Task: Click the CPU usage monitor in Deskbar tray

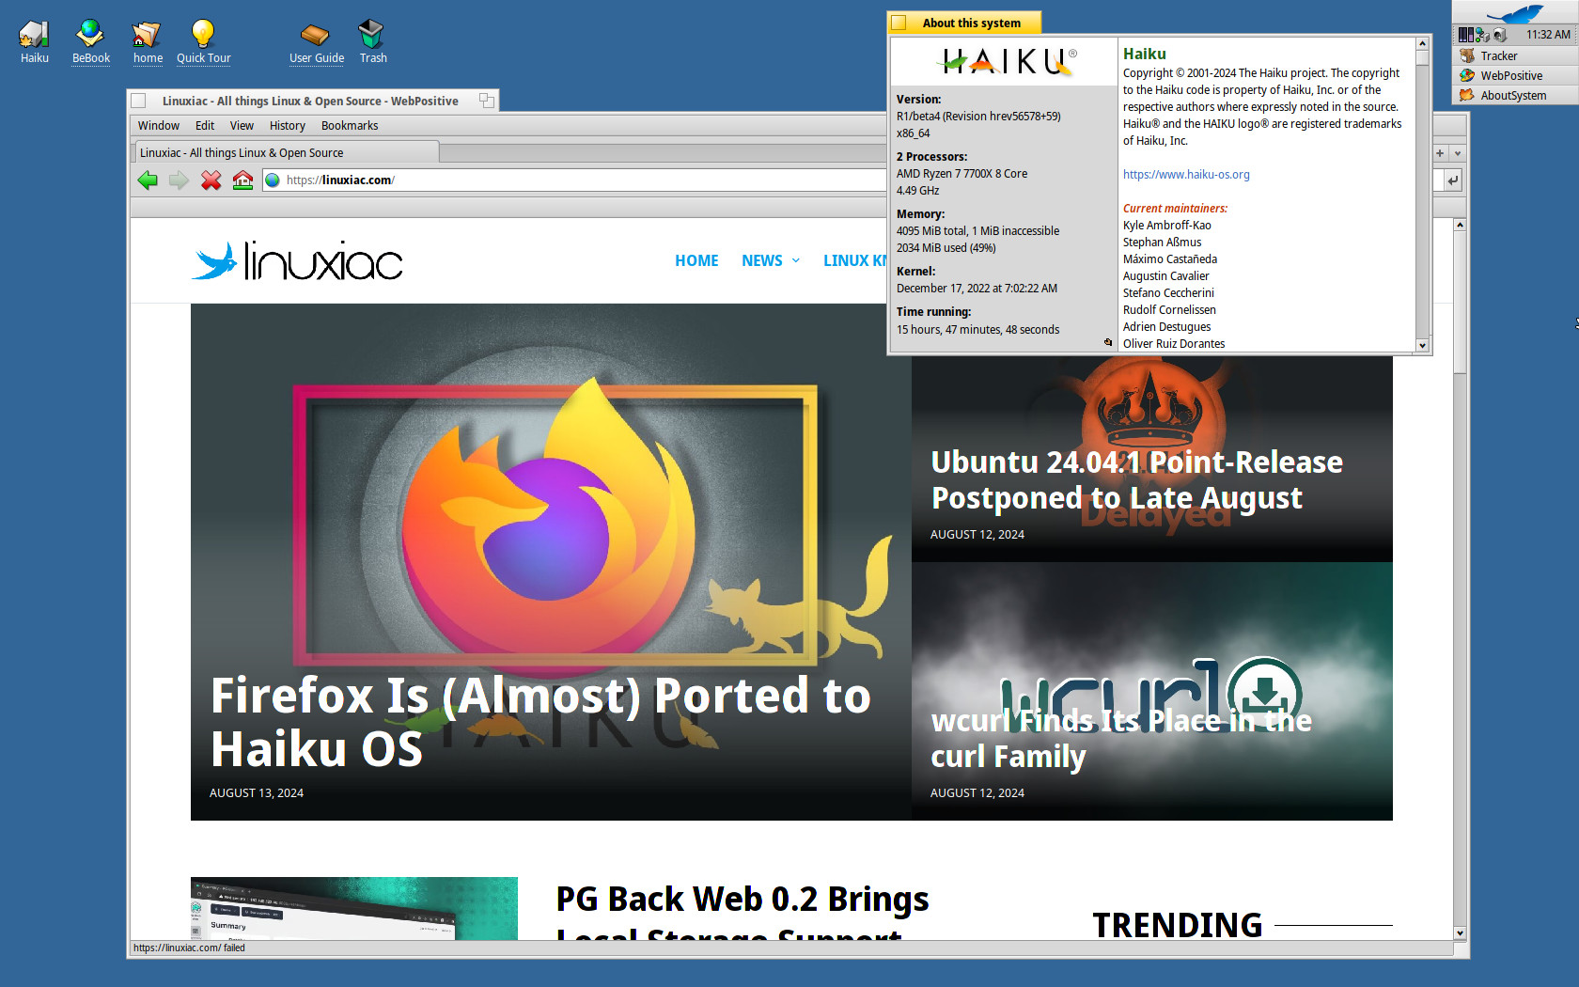Action: [1466, 35]
